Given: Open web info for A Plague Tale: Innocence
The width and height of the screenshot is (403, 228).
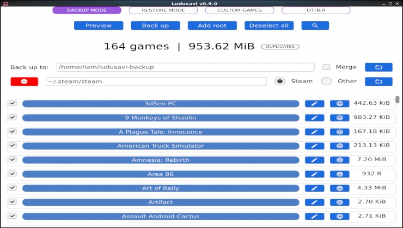Looking at the screenshot, I should 339,132.
